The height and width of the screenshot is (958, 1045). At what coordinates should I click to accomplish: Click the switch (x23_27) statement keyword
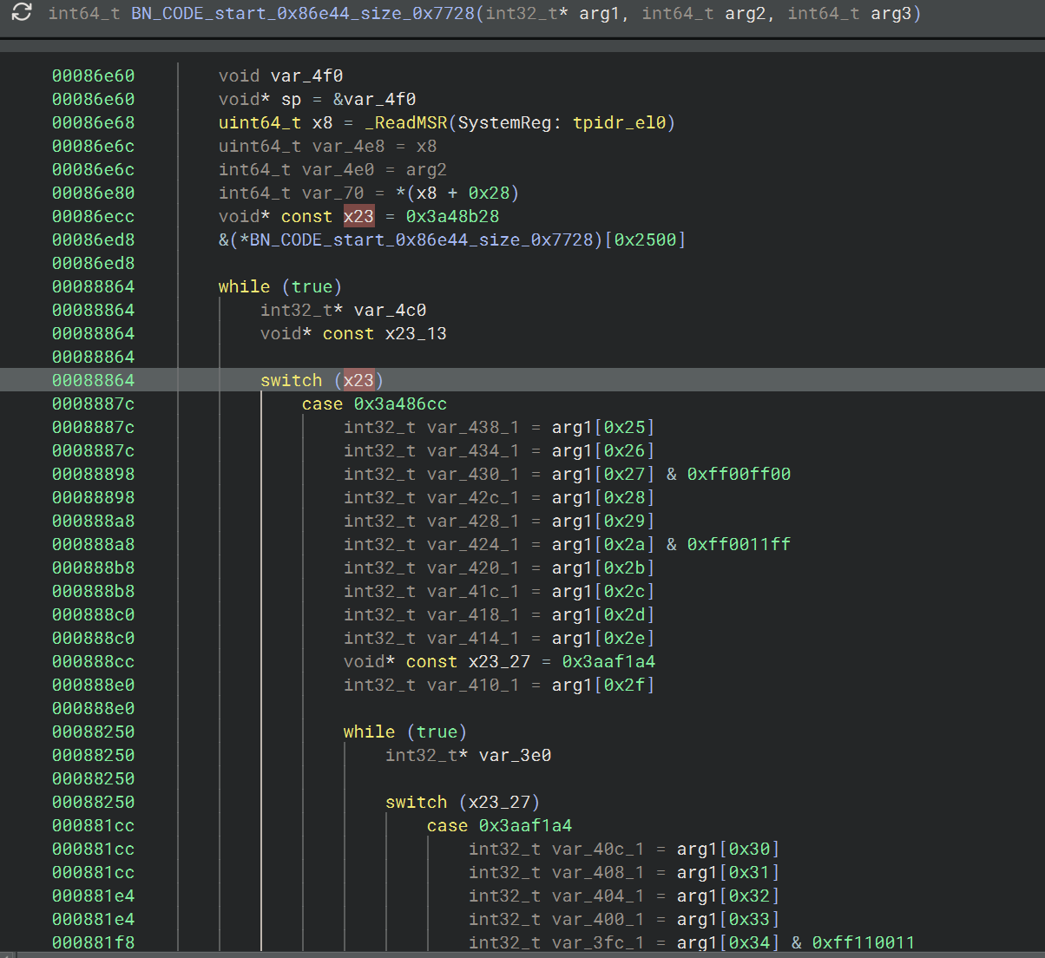click(x=416, y=802)
